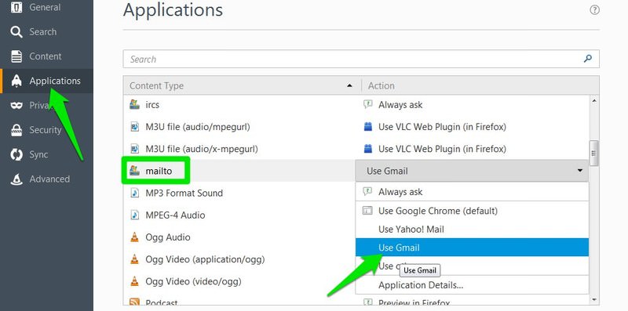Select the Ogg Video (application/ogg) row
This screenshot has height=311, width=628.
point(239,259)
